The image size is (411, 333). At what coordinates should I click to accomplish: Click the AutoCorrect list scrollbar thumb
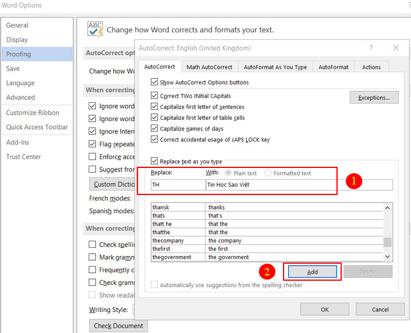(388, 242)
